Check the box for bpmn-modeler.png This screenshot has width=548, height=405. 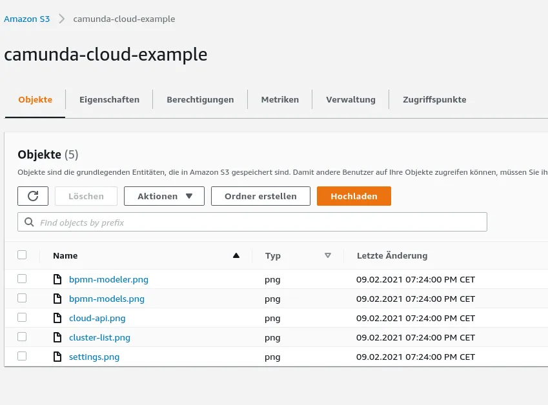(22, 279)
